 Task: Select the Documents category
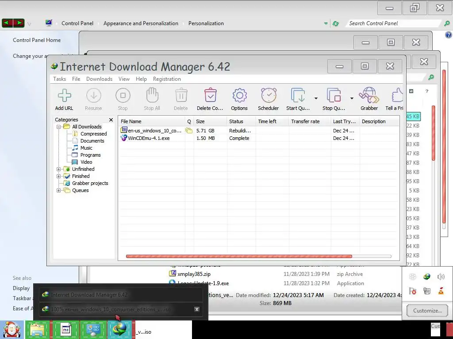[92, 141]
